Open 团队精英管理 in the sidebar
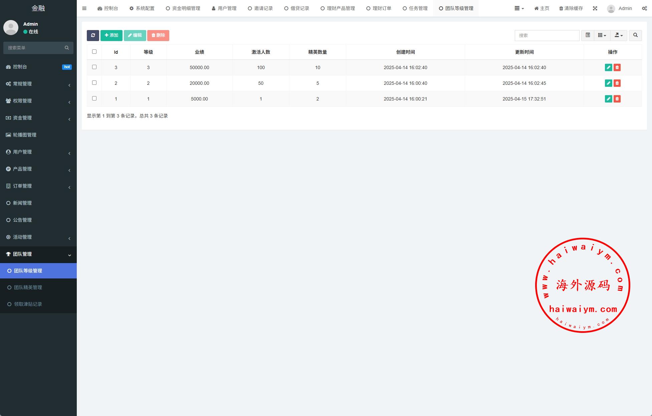The height and width of the screenshot is (416, 652). coord(28,287)
